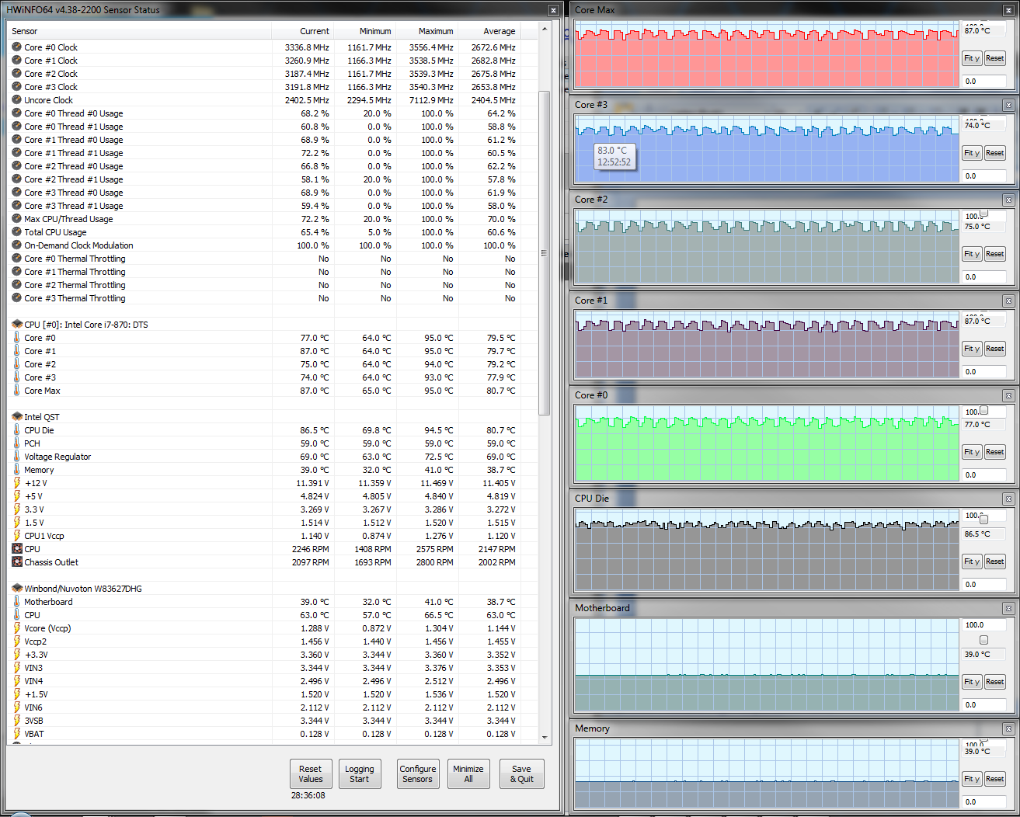Click the Intel QST chip icon

[16, 417]
